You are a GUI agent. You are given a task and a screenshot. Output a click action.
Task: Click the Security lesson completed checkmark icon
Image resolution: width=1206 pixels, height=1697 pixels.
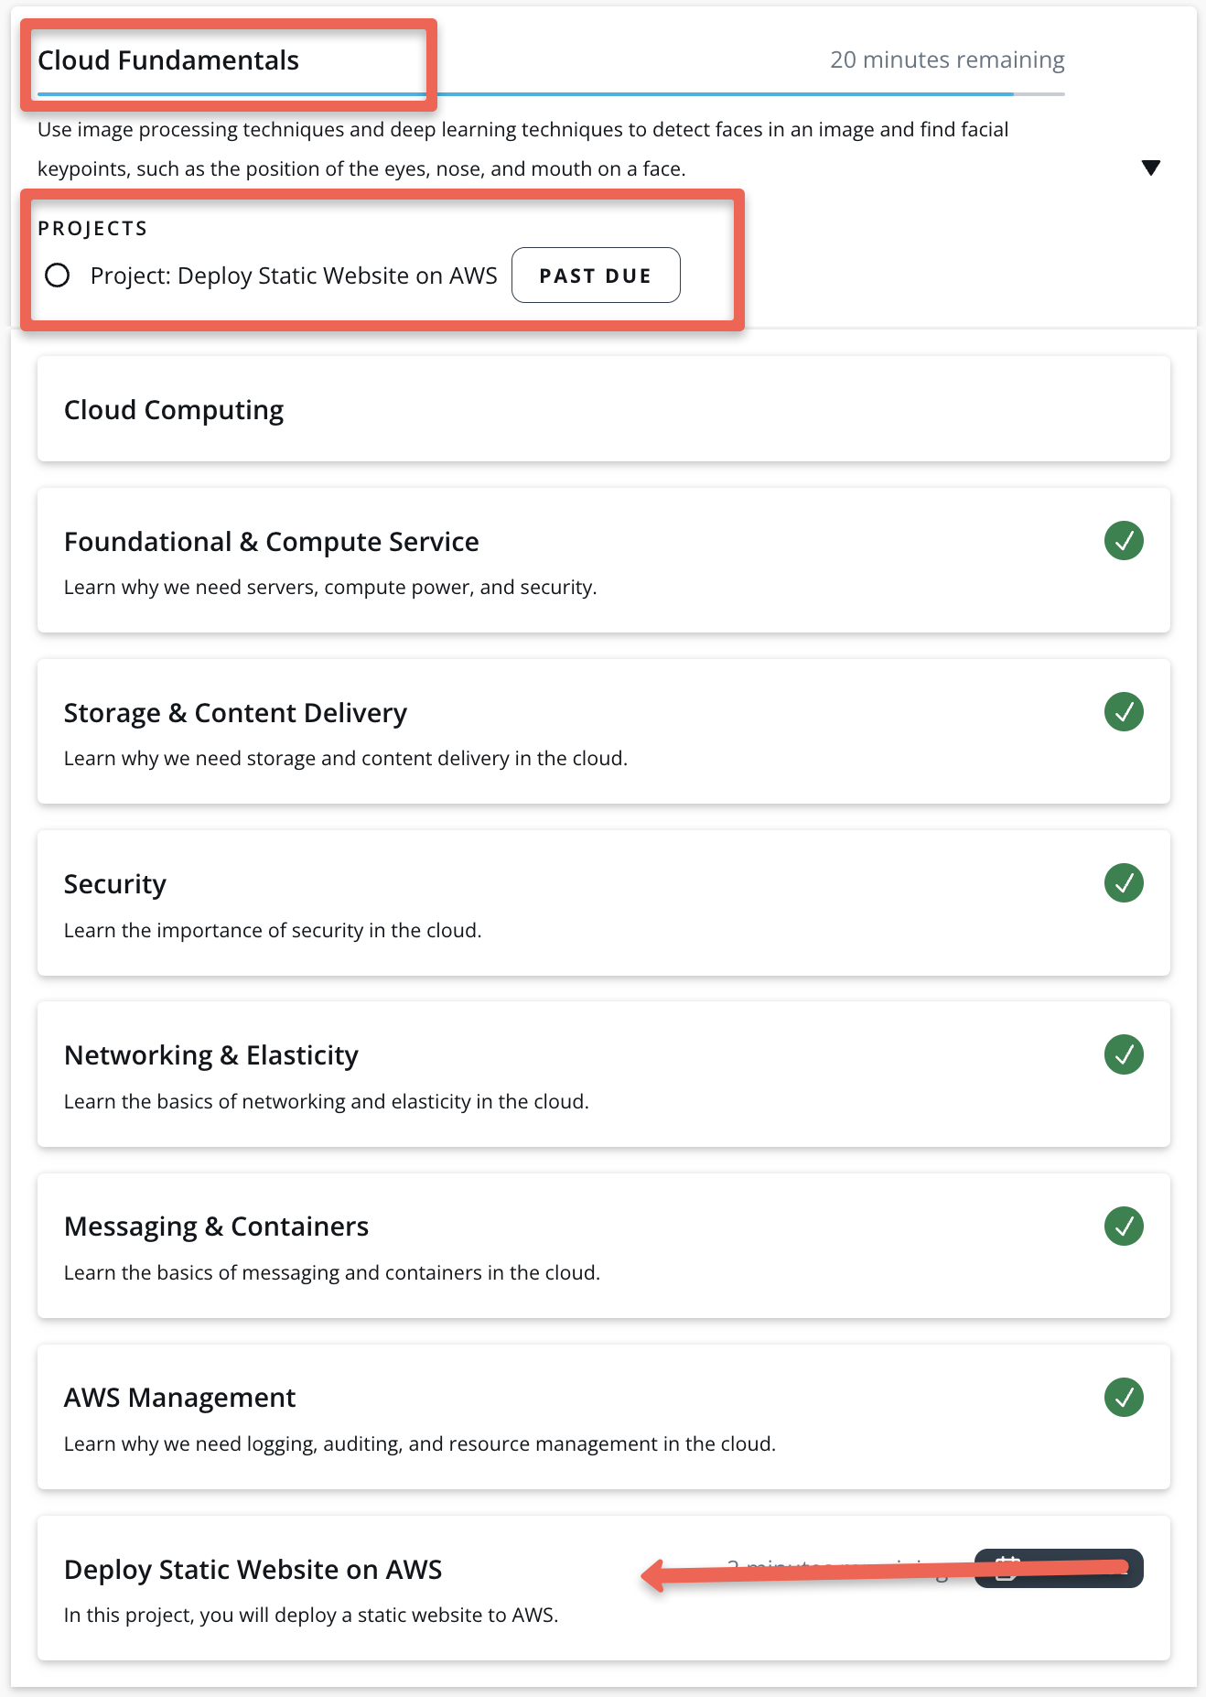click(1124, 883)
